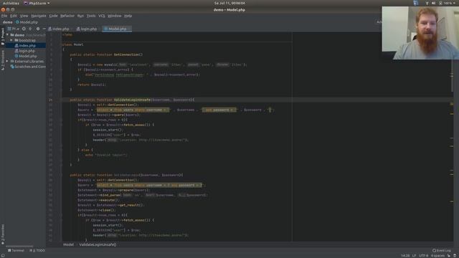Open the File menu
This screenshot has height=258, width=459.
(x=4, y=16)
